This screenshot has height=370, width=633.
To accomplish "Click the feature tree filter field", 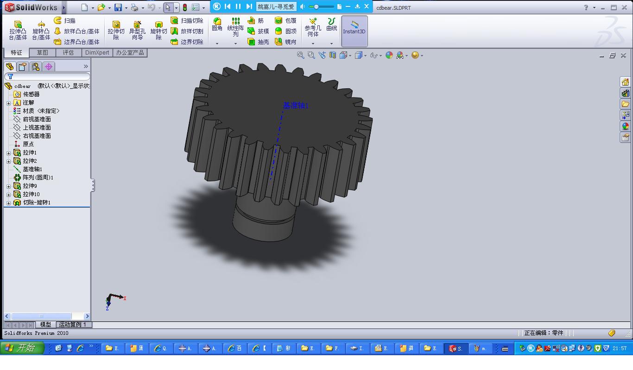I will (x=47, y=76).
